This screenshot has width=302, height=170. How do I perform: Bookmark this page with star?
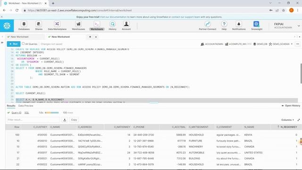point(284,10)
